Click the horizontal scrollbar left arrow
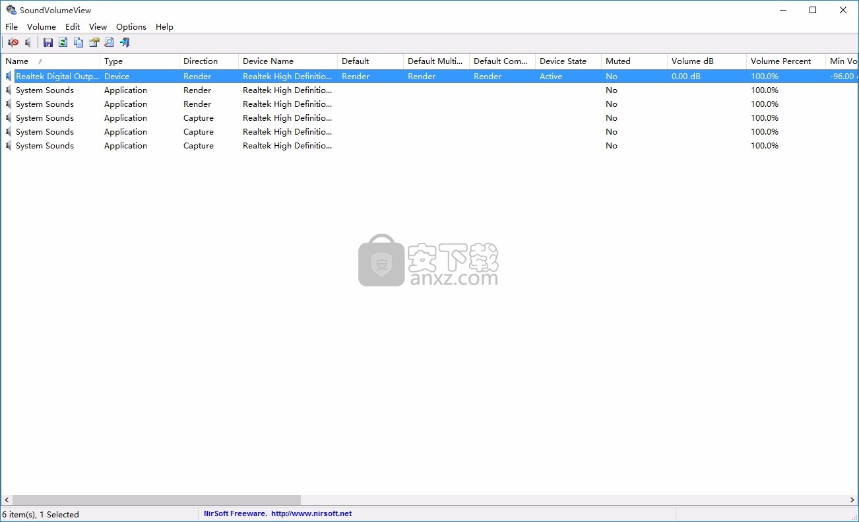 7,500
